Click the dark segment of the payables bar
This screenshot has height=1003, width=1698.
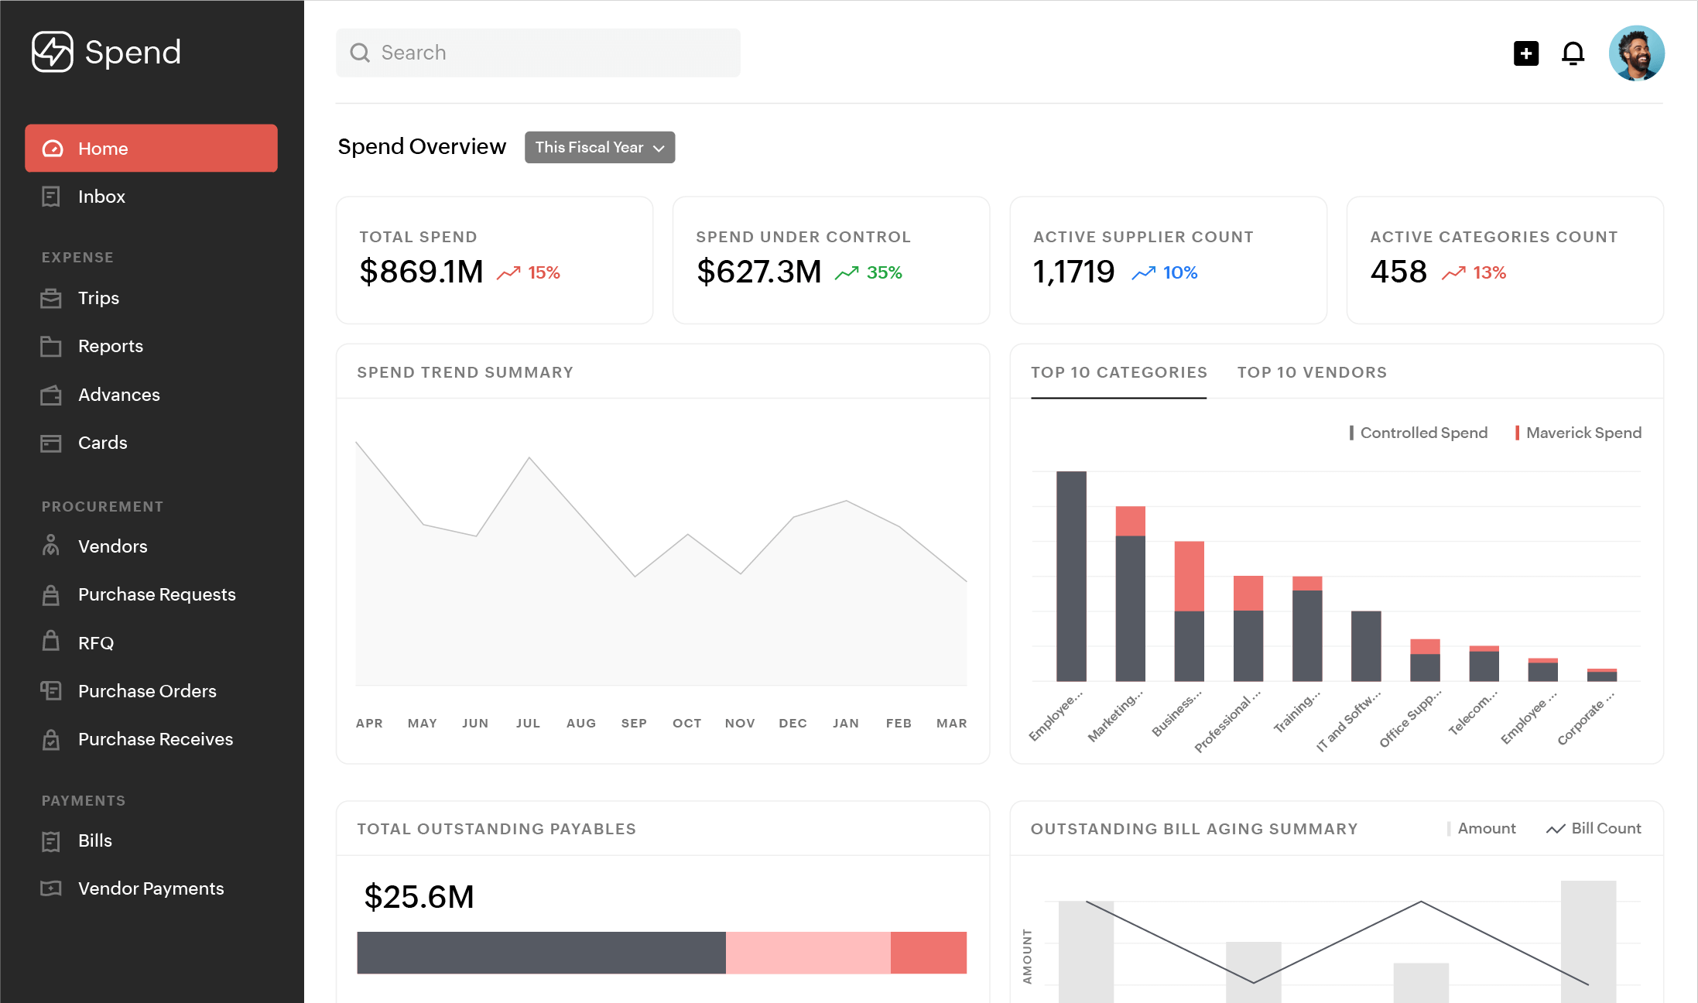(x=541, y=952)
